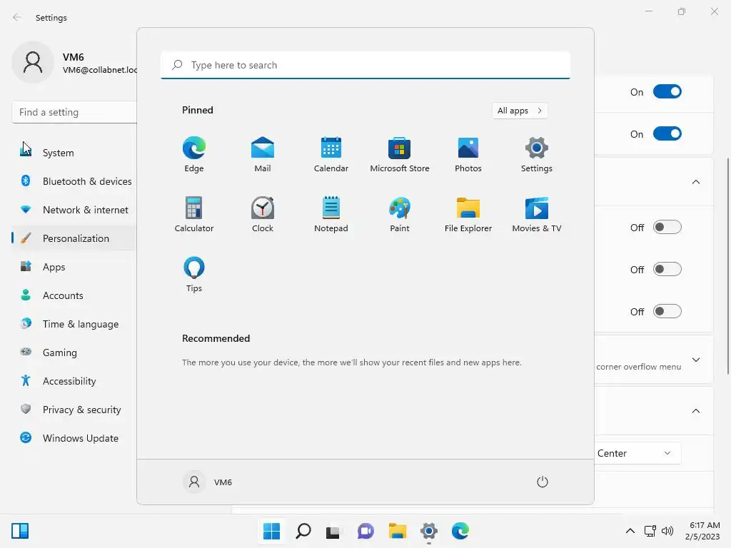Open the Tips app
Viewport: 731px width, 548px height.
pyautogui.click(x=194, y=275)
